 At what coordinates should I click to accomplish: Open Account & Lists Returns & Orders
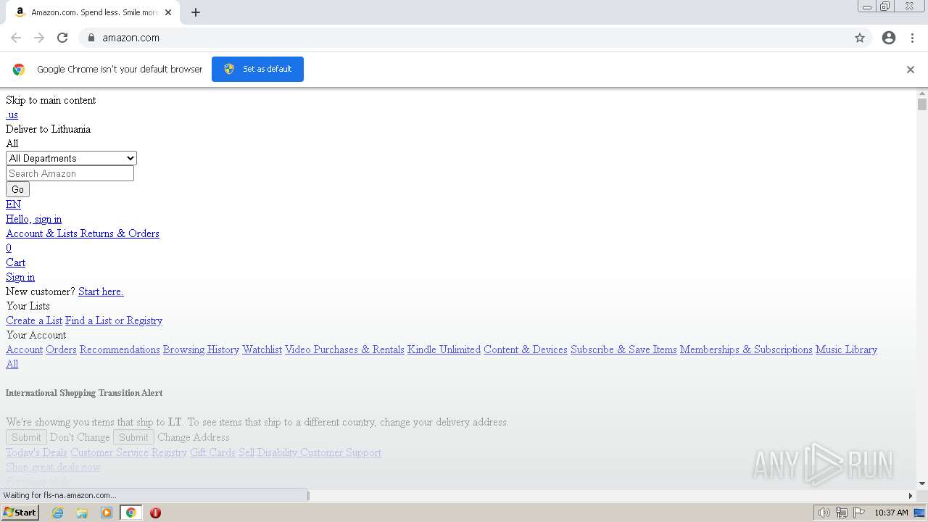tap(83, 233)
